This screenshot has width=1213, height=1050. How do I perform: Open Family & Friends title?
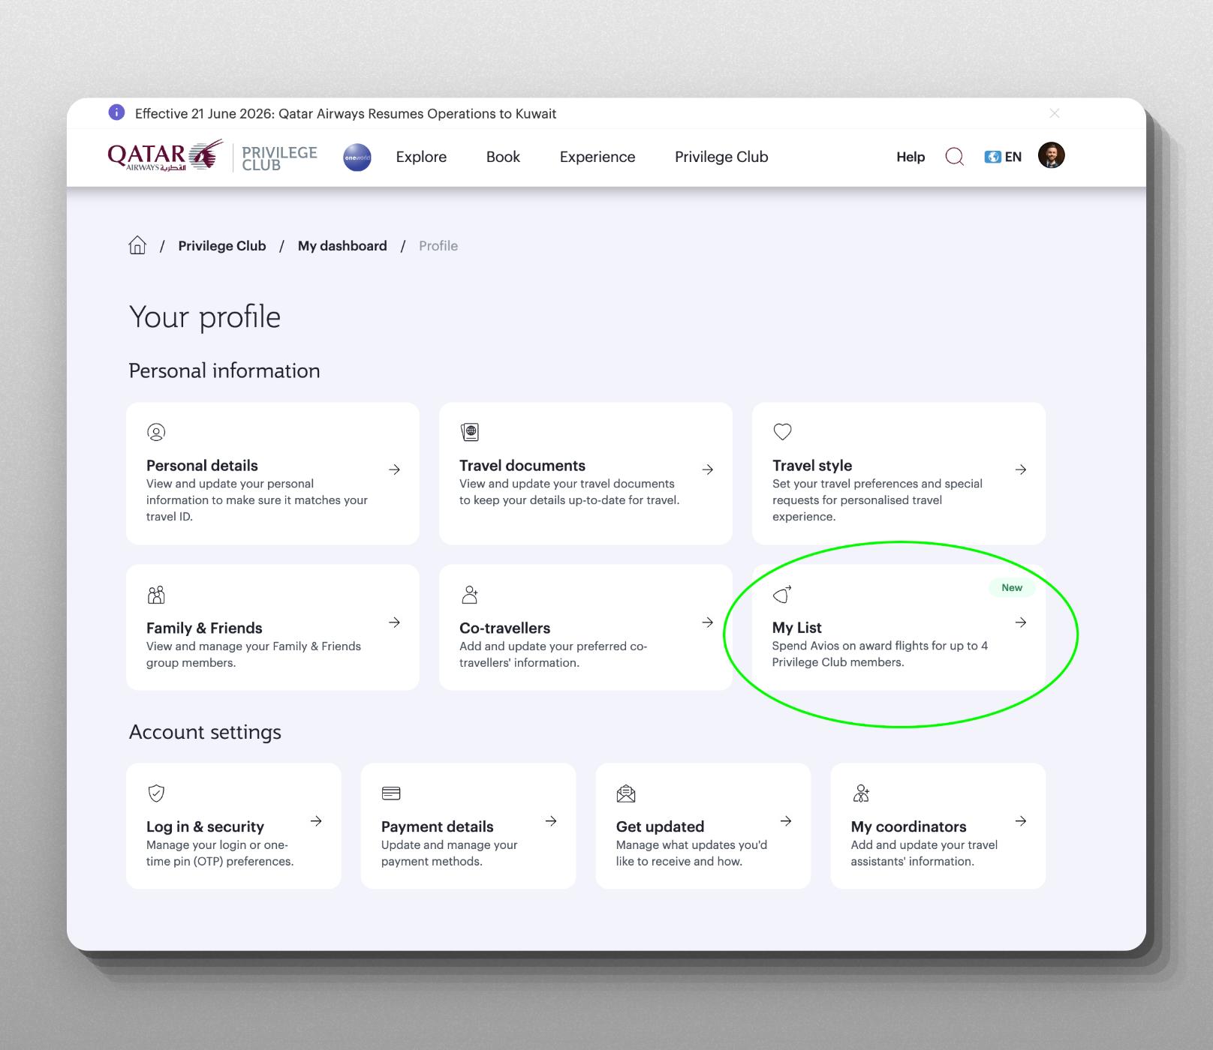[x=204, y=628]
